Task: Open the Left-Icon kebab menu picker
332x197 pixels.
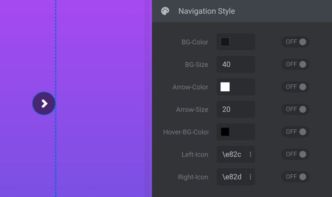Action: (250, 155)
